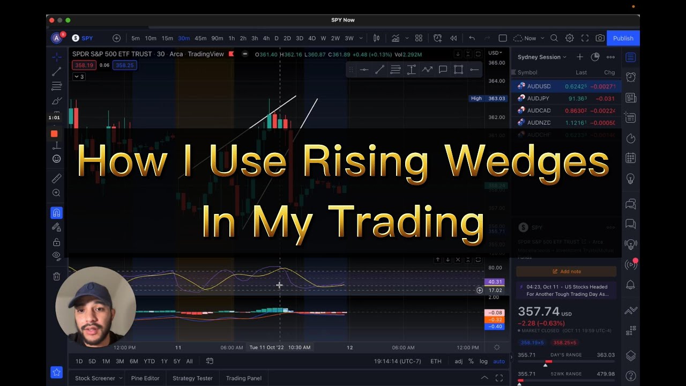Select the floating toolbar rectangle shape tool
This screenshot has width=686, height=386.
pos(459,70)
